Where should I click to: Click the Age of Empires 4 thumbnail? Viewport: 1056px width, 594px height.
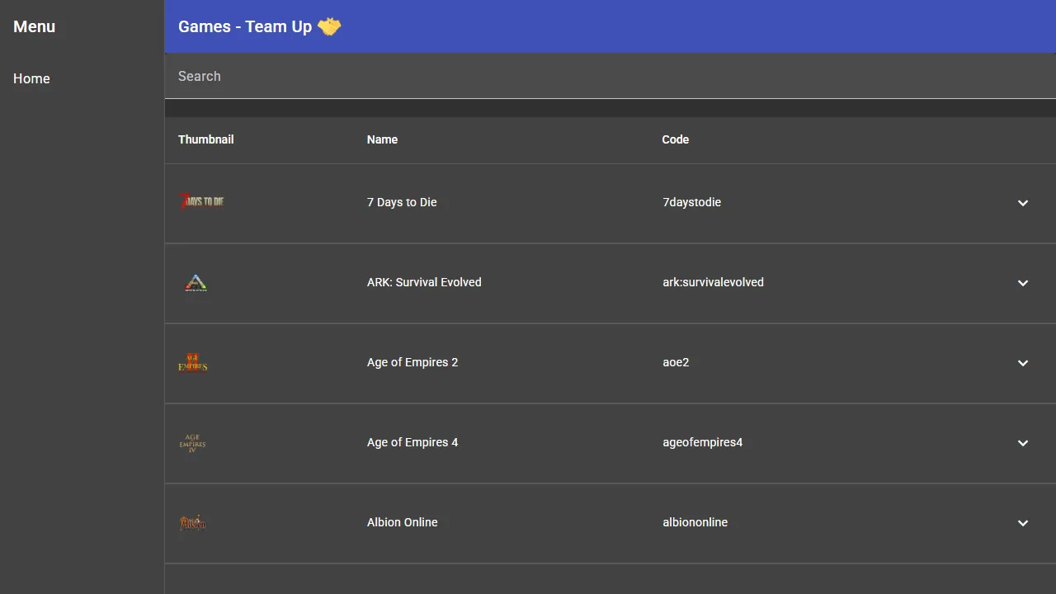click(x=192, y=442)
